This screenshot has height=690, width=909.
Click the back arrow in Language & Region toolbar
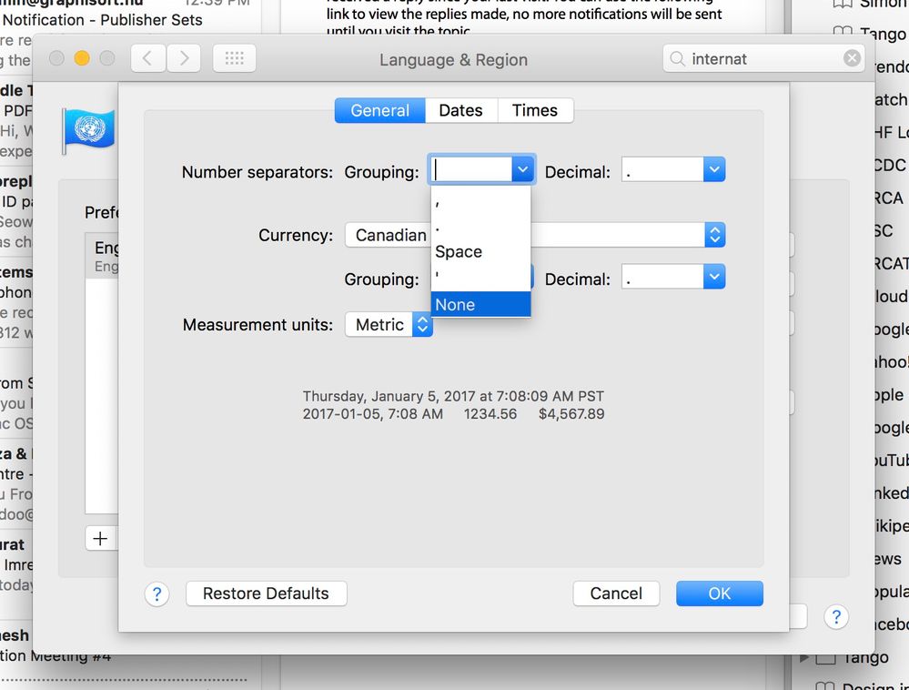coord(148,58)
